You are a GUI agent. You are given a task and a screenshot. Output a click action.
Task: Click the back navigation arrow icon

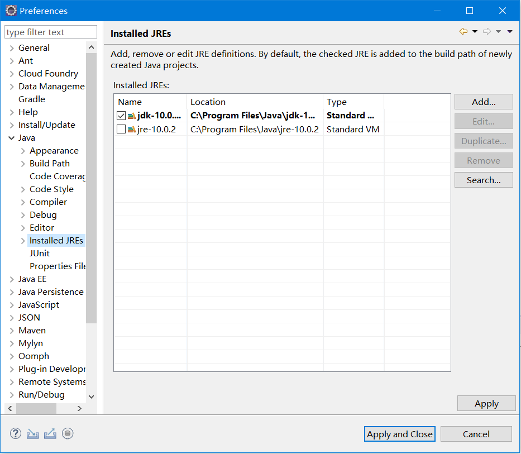463,32
